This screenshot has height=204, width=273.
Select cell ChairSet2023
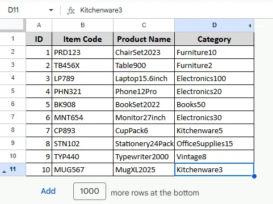(x=144, y=52)
